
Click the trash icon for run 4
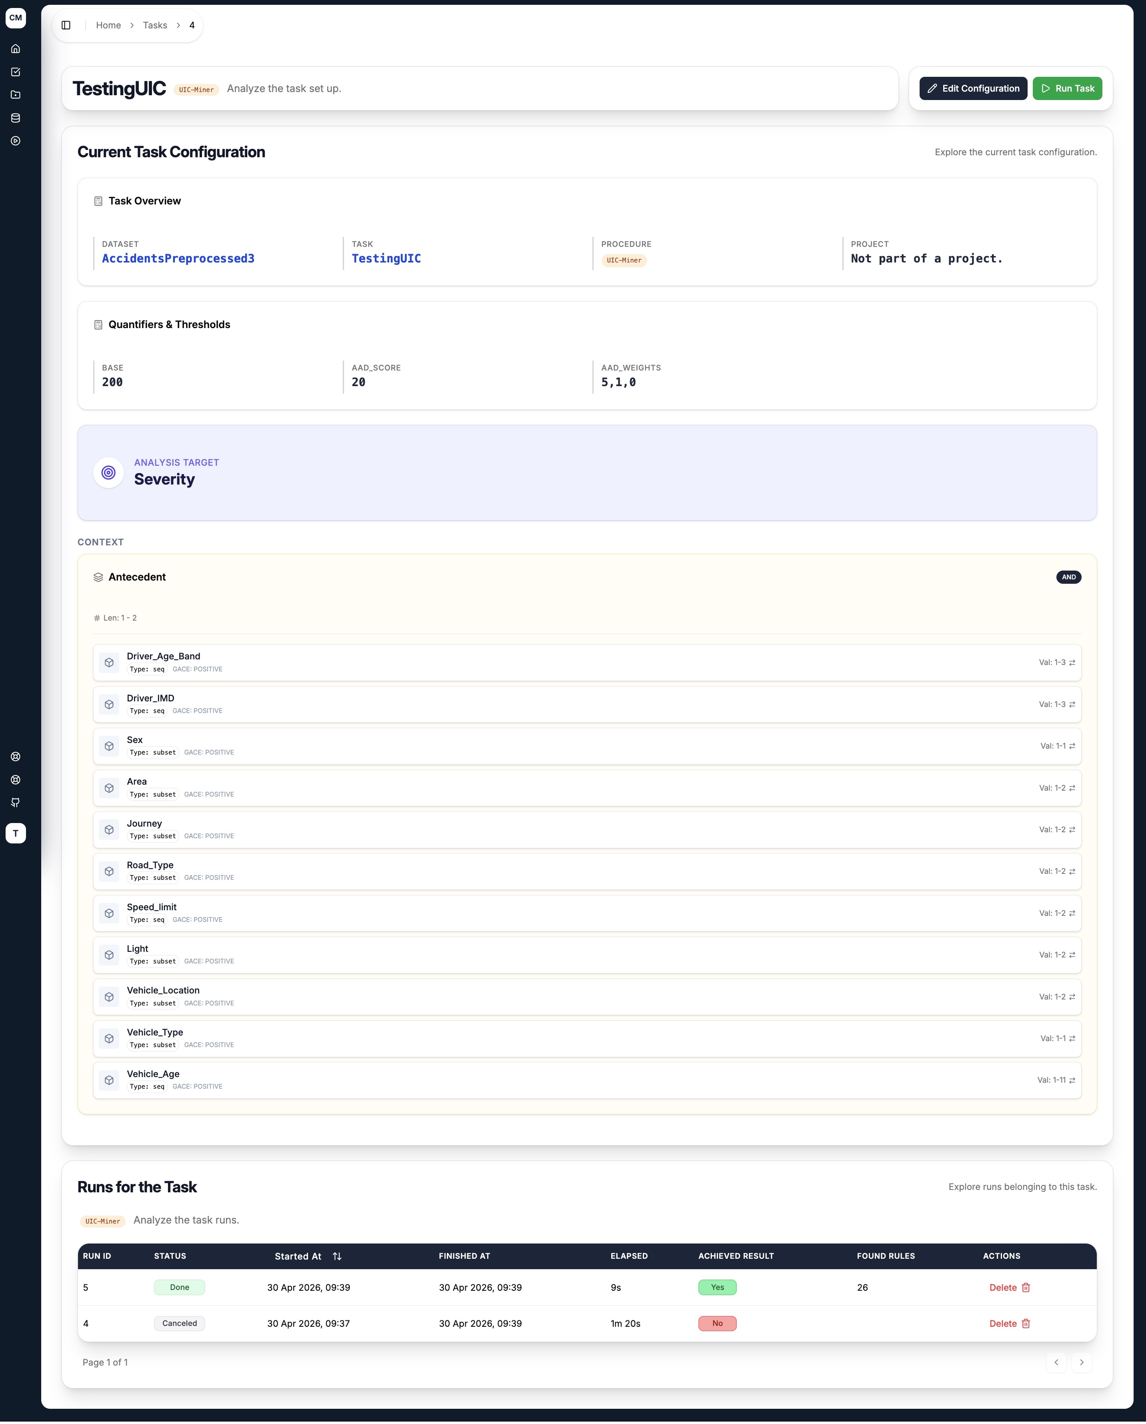coord(1026,1324)
